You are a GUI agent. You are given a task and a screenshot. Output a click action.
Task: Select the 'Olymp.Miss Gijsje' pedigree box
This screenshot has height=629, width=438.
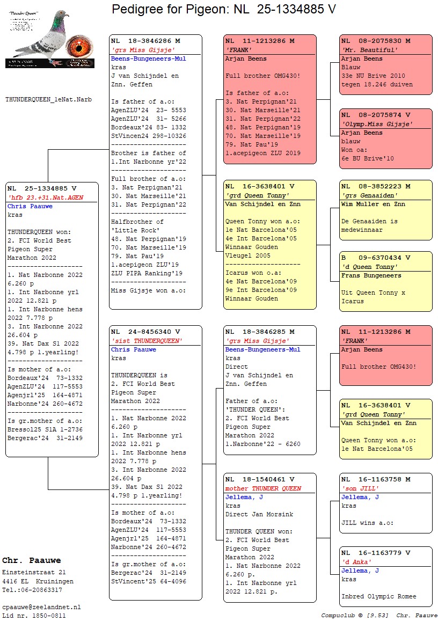[x=385, y=138]
